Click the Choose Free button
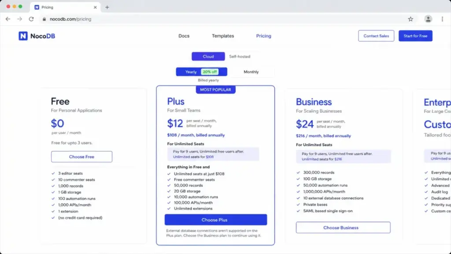The width and height of the screenshot is (451, 254). coord(81,157)
